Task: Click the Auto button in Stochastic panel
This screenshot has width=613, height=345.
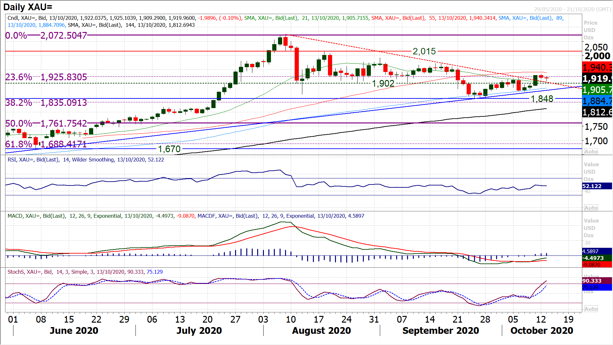Action: click(591, 309)
